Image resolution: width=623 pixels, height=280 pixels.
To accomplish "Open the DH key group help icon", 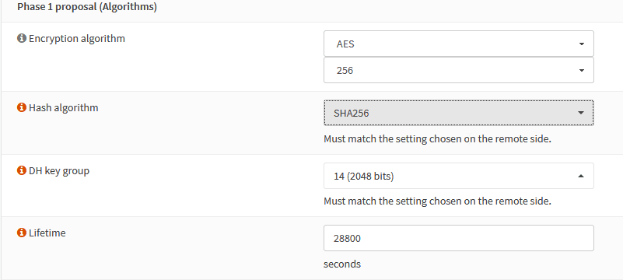I will (x=22, y=171).
